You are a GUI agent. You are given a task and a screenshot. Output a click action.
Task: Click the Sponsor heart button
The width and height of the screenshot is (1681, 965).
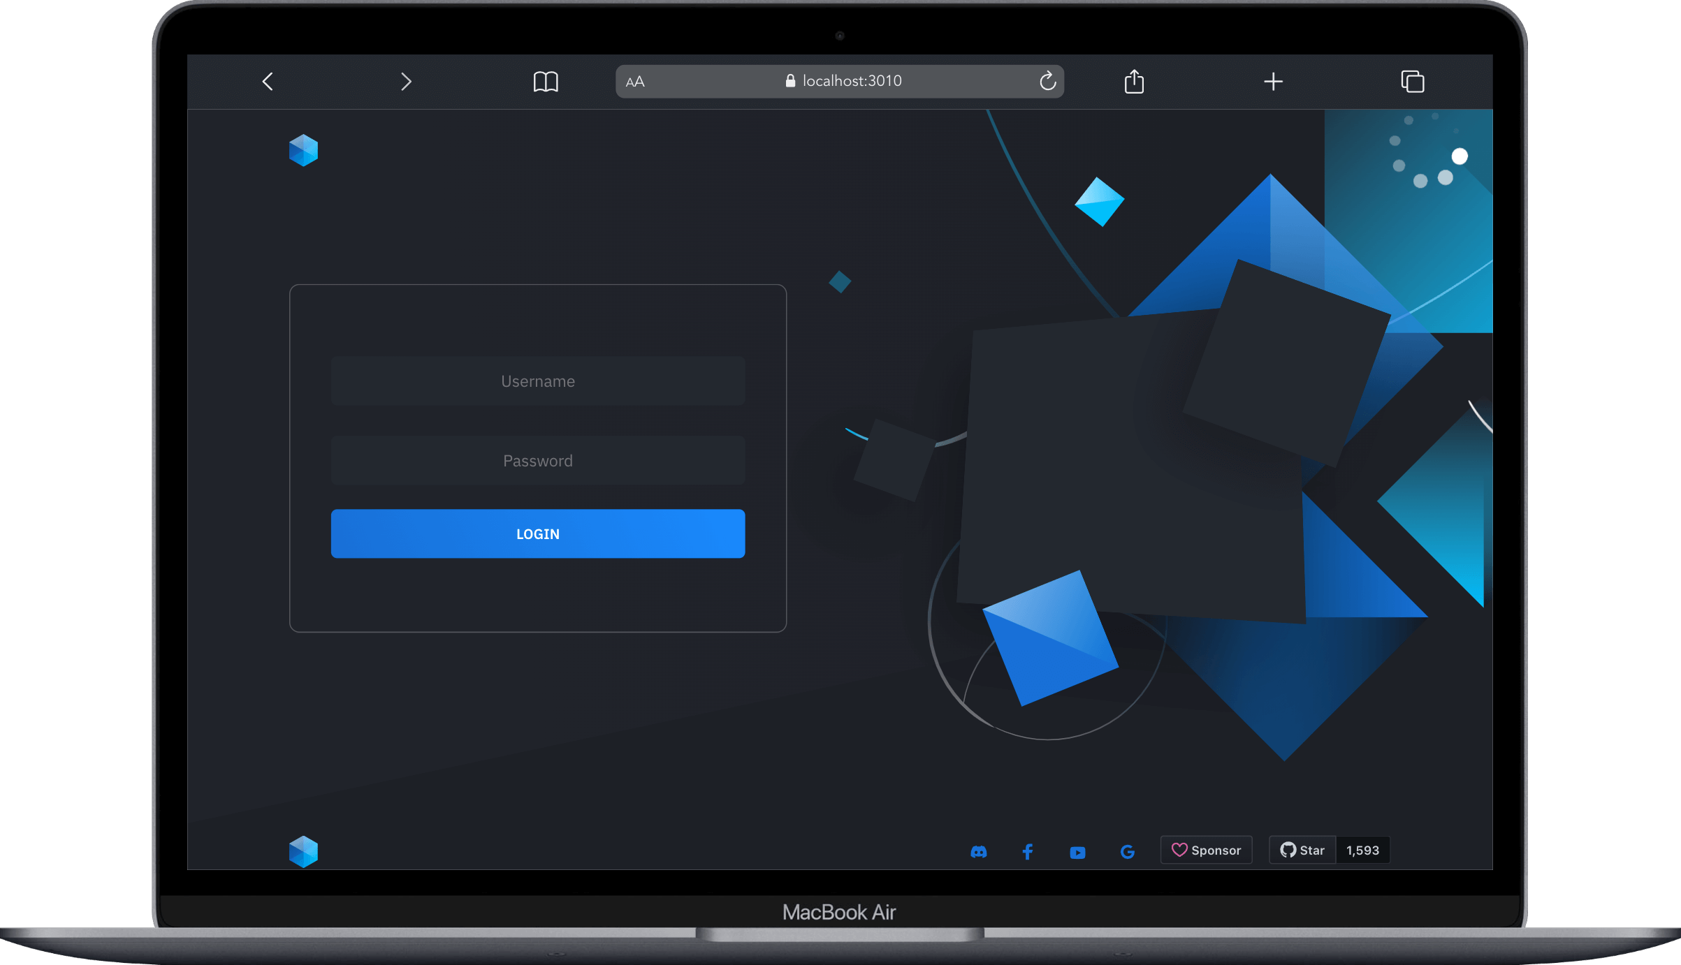click(x=1206, y=850)
